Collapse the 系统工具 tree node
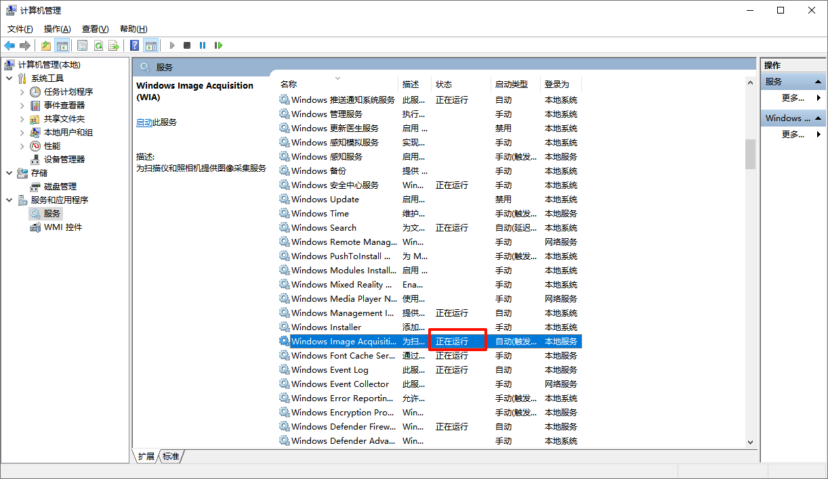The width and height of the screenshot is (828, 479). tap(9, 78)
